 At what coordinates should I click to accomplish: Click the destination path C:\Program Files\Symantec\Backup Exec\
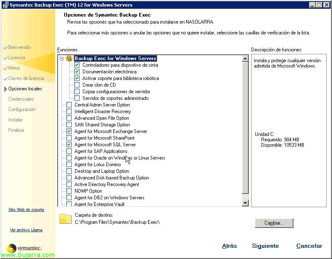117,222
